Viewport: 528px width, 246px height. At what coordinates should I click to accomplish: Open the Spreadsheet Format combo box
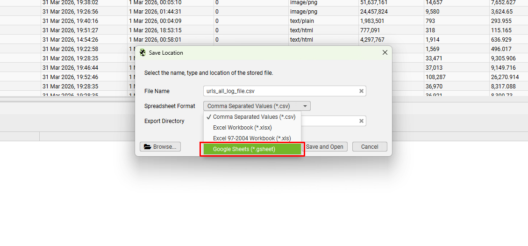point(257,106)
